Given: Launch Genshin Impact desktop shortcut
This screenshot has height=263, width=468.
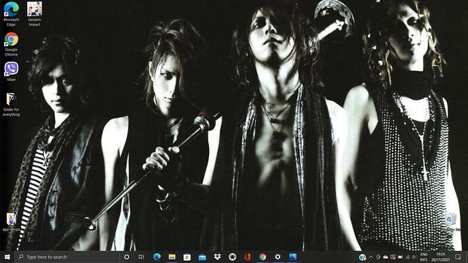Looking at the screenshot, I should (x=35, y=14).
